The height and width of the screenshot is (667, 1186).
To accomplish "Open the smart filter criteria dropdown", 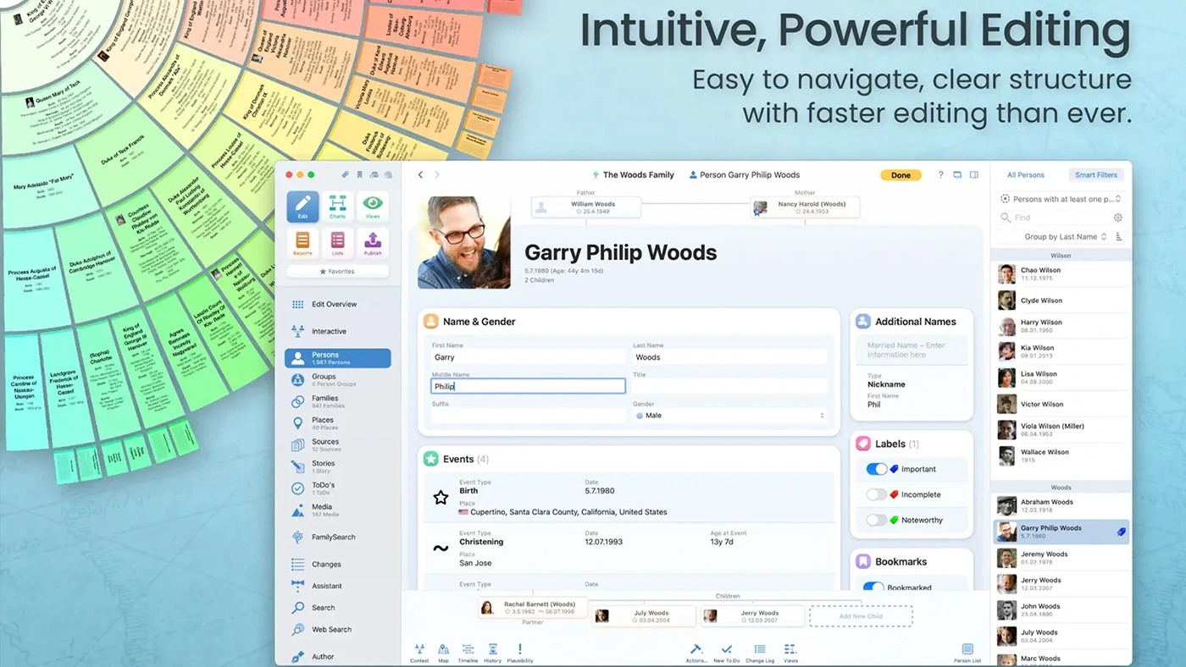I will click(x=1061, y=199).
